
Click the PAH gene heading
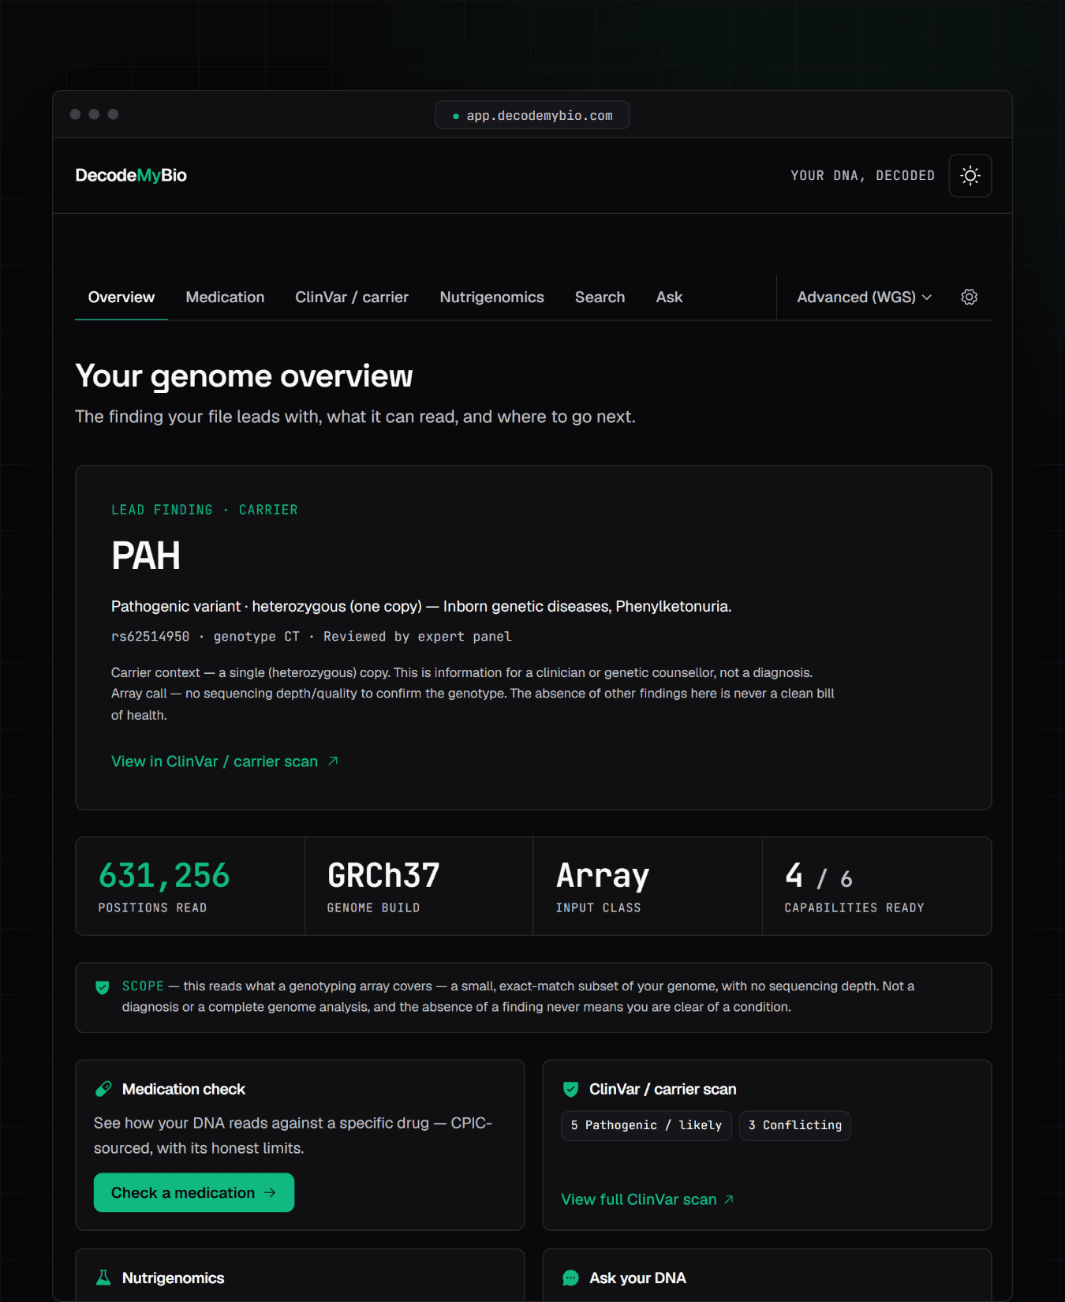146,556
